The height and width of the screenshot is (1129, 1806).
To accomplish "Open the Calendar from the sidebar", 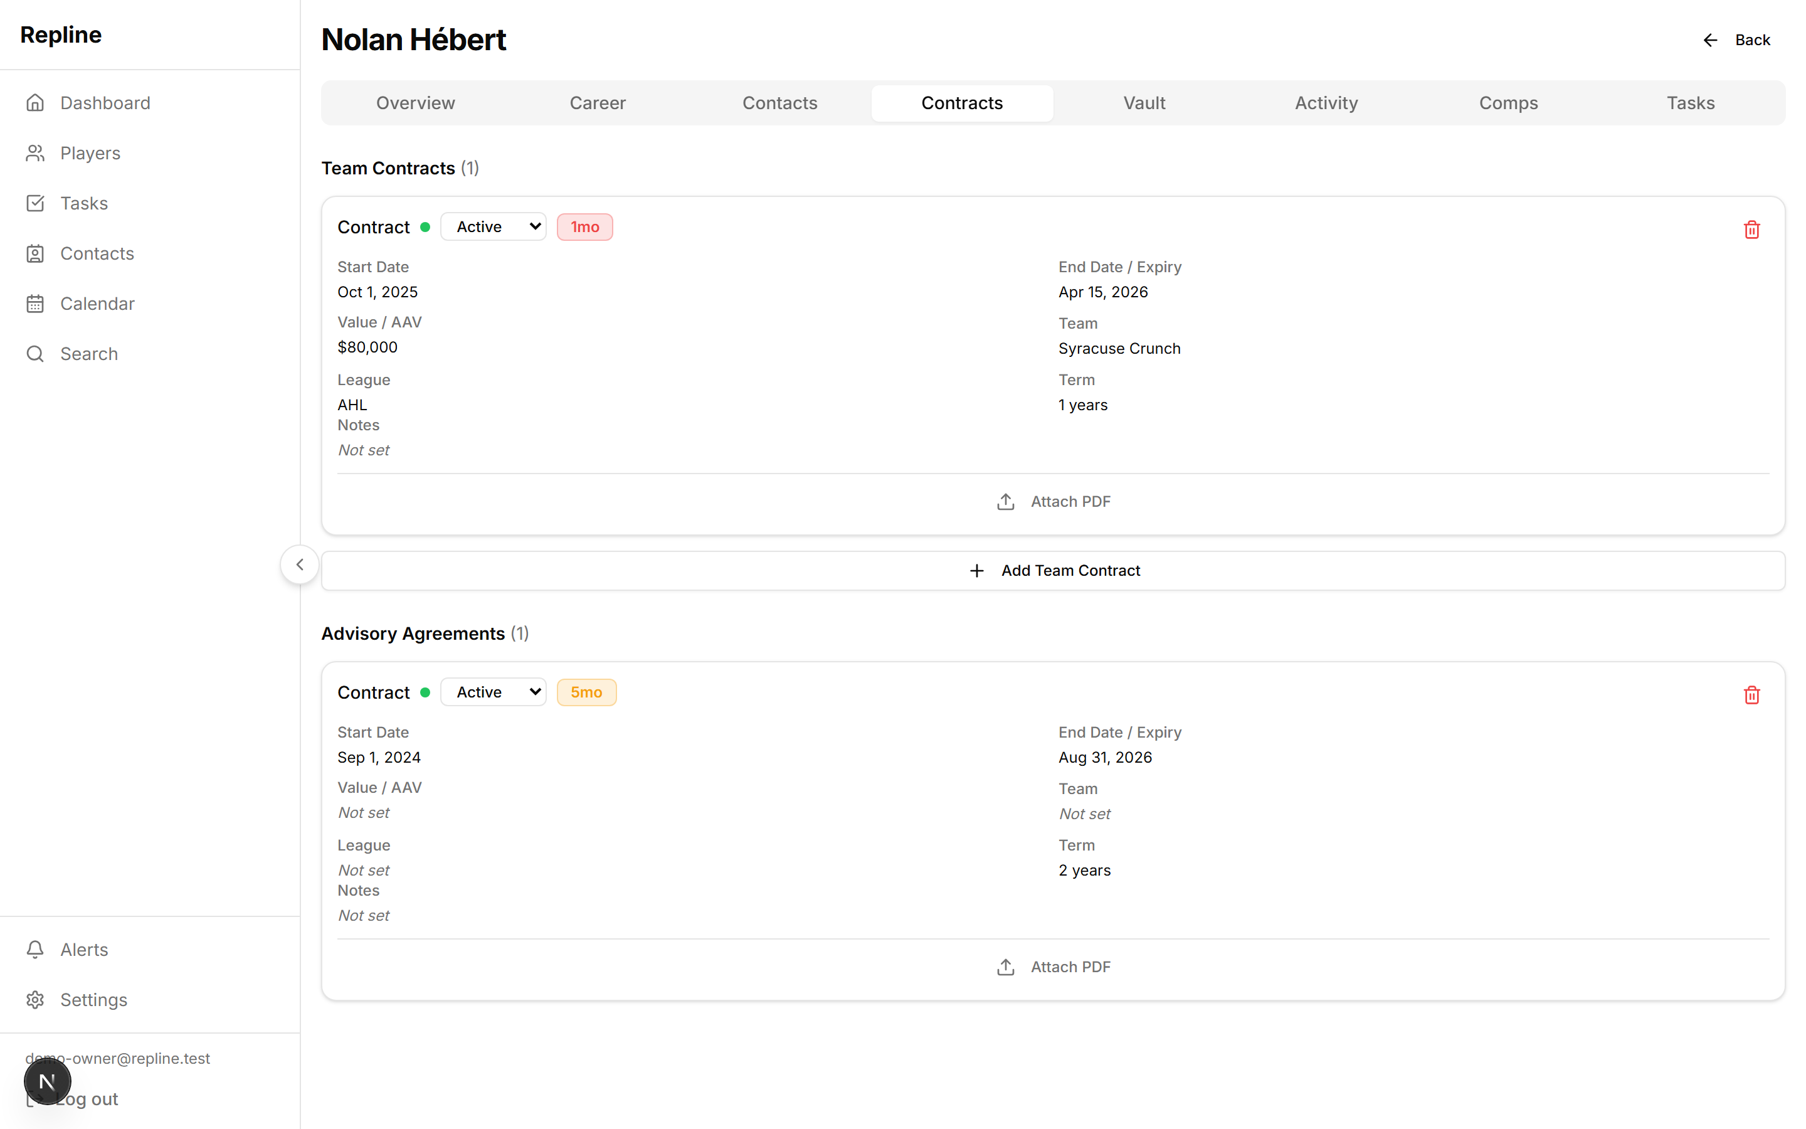I will (97, 303).
